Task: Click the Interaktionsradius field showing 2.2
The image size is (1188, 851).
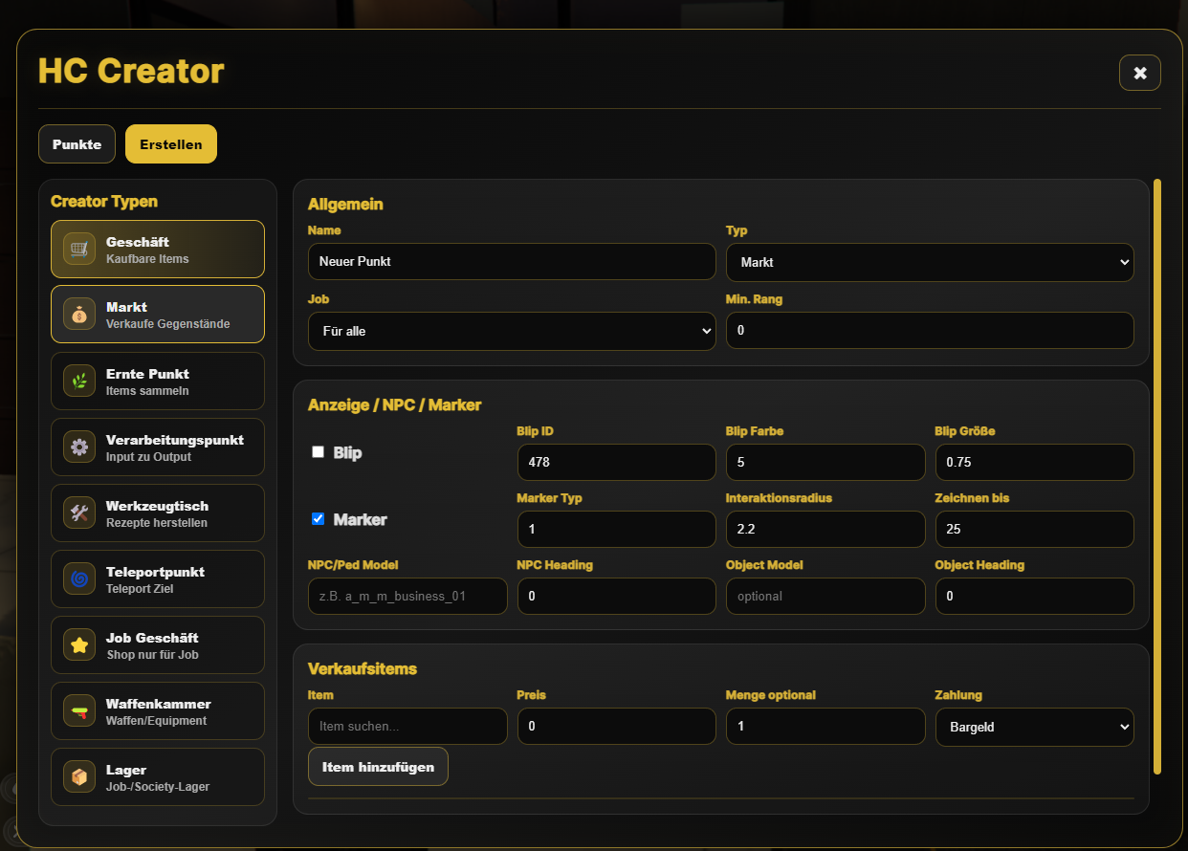Action: (x=825, y=530)
